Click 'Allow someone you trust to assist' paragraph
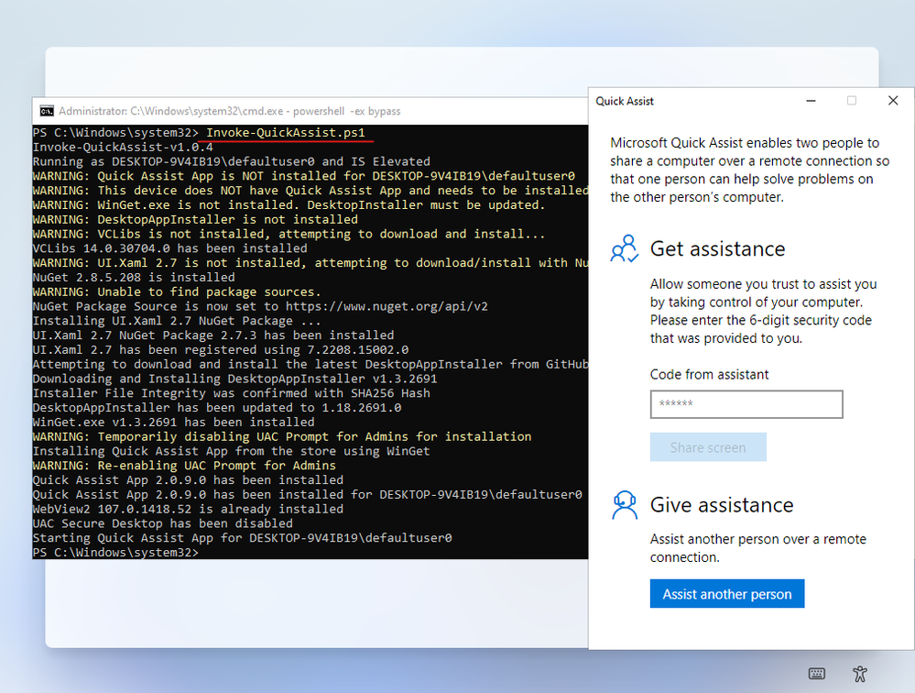This screenshot has width=915, height=693. tap(763, 311)
